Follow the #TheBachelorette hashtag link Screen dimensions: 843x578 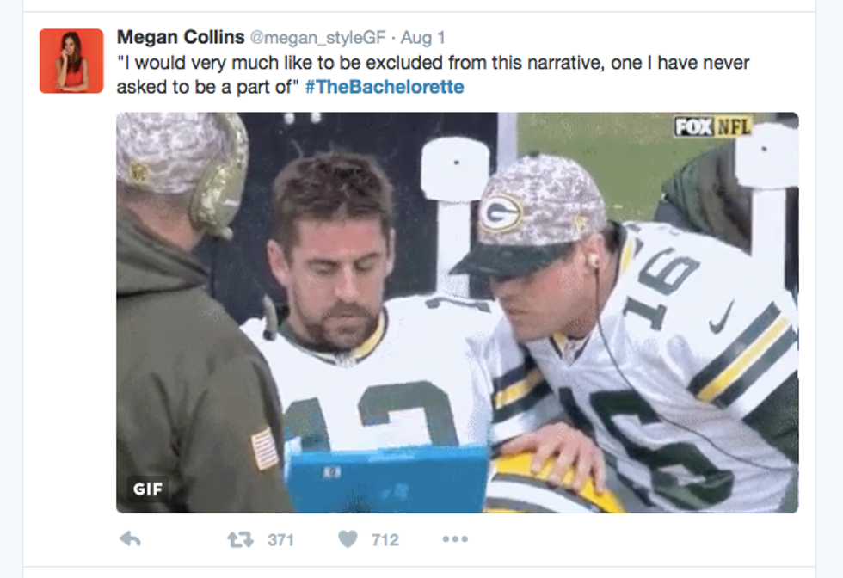pos(385,87)
